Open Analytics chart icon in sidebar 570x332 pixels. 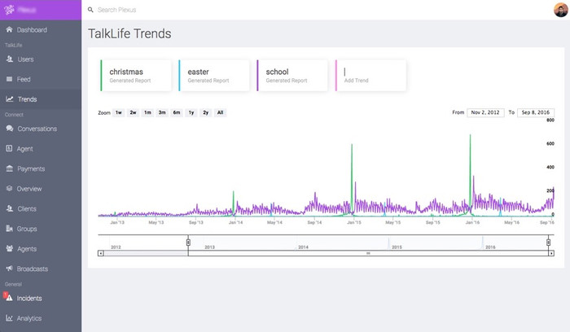9,318
